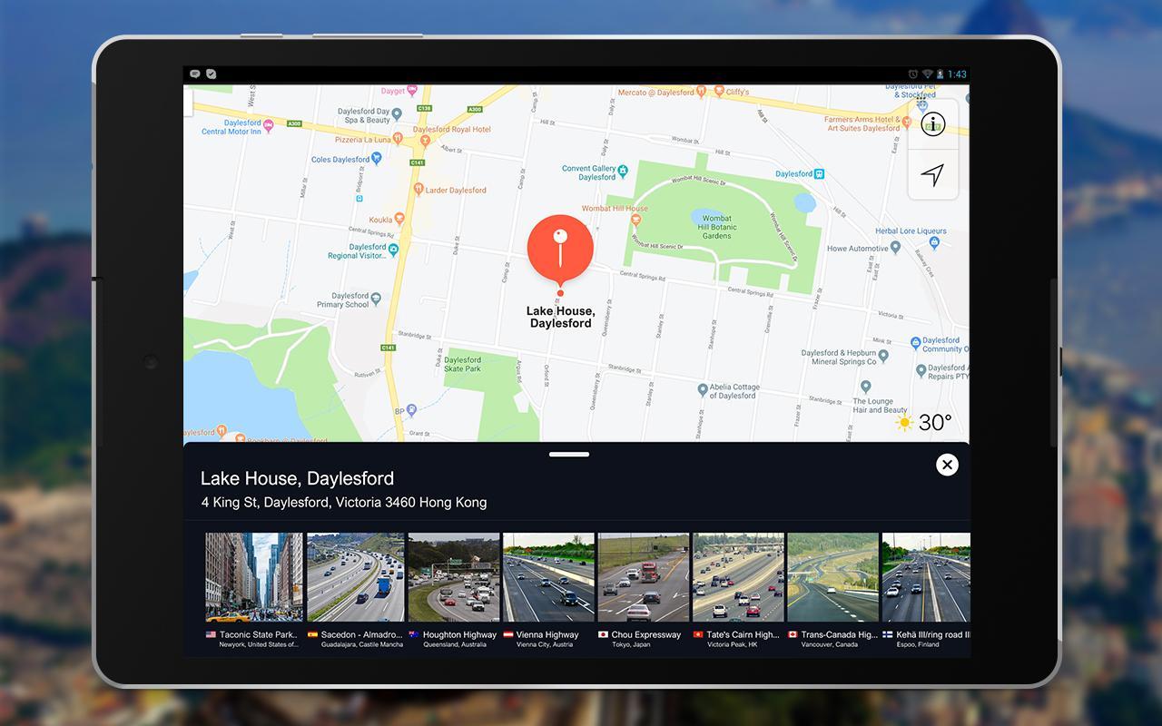This screenshot has width=1162, height=726.
Task: Tap Pizzeria La Luna restaurant marker
Action: coord(399,140)
